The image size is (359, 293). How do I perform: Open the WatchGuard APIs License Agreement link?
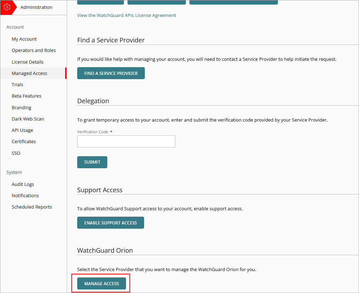pos(126,15)
